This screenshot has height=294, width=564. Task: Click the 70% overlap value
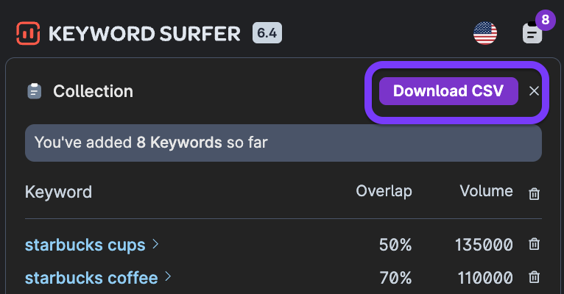tap(395, 278)
